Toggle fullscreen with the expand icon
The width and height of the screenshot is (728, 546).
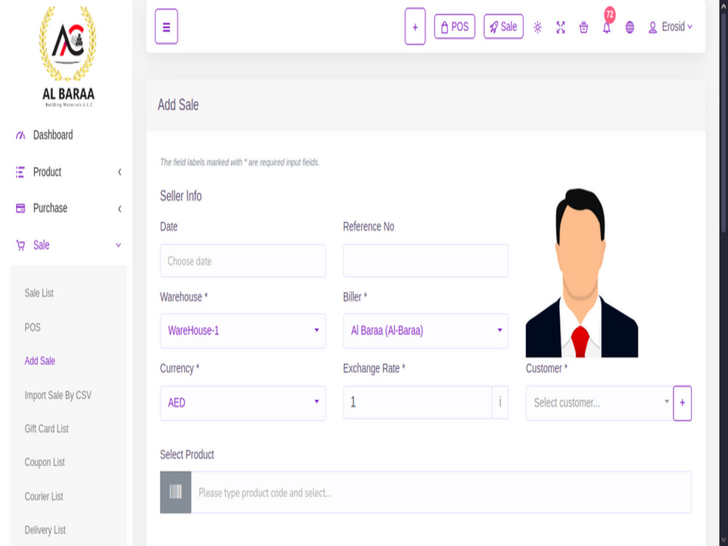pyautogui.click(x=561, y=28)
